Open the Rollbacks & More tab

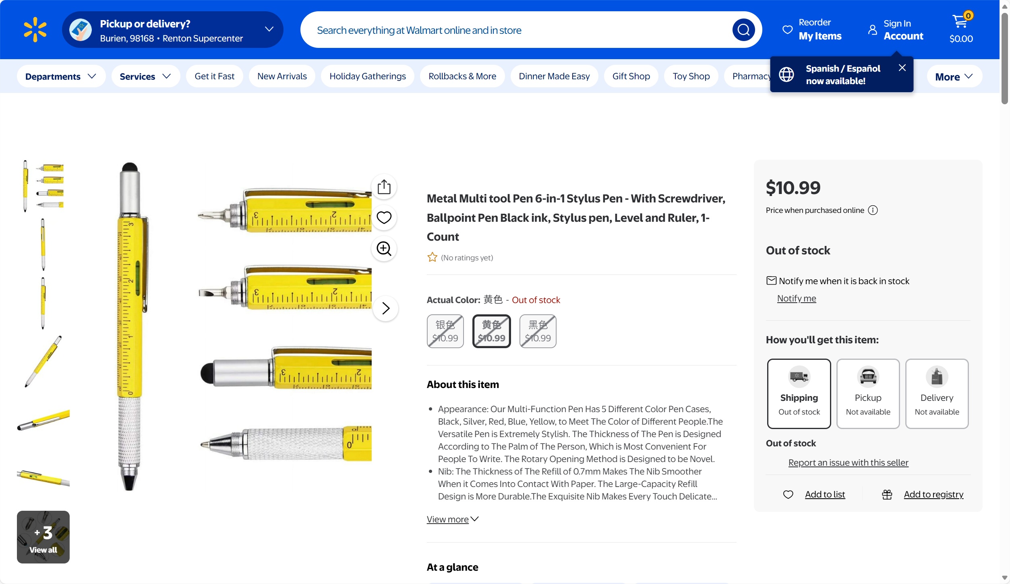462,76
